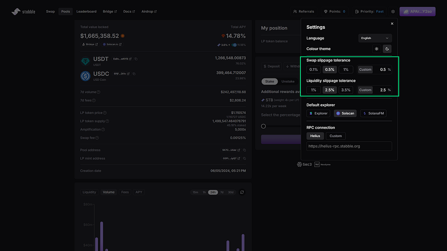Copy the USDT token address
447x251 pixels.
136,59
